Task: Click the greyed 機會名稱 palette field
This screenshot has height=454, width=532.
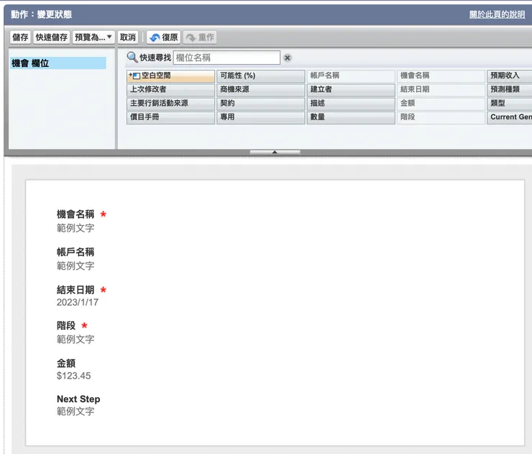Action: coord(441,76)
